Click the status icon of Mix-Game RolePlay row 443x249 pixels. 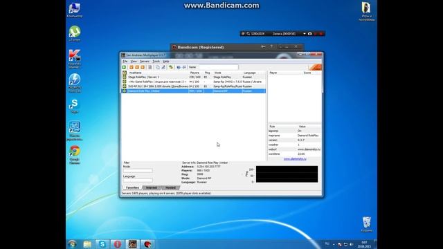(125, 82)
